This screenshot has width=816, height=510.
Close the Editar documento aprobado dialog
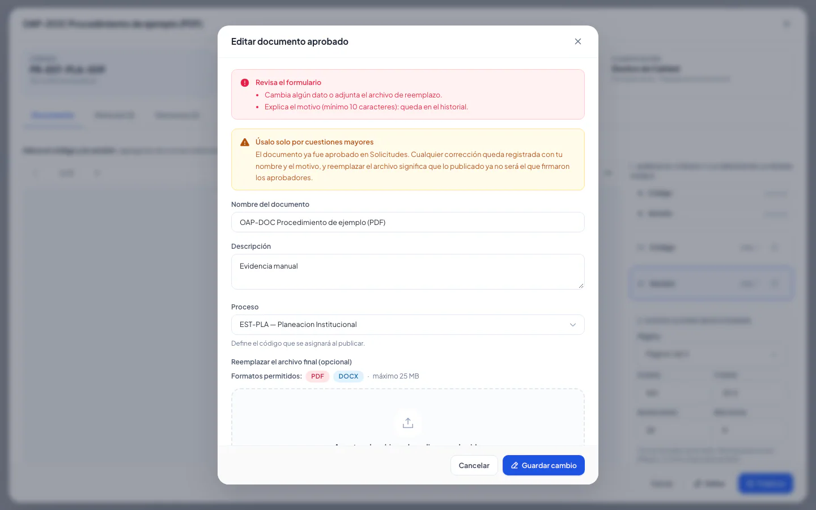click(578, 41)
